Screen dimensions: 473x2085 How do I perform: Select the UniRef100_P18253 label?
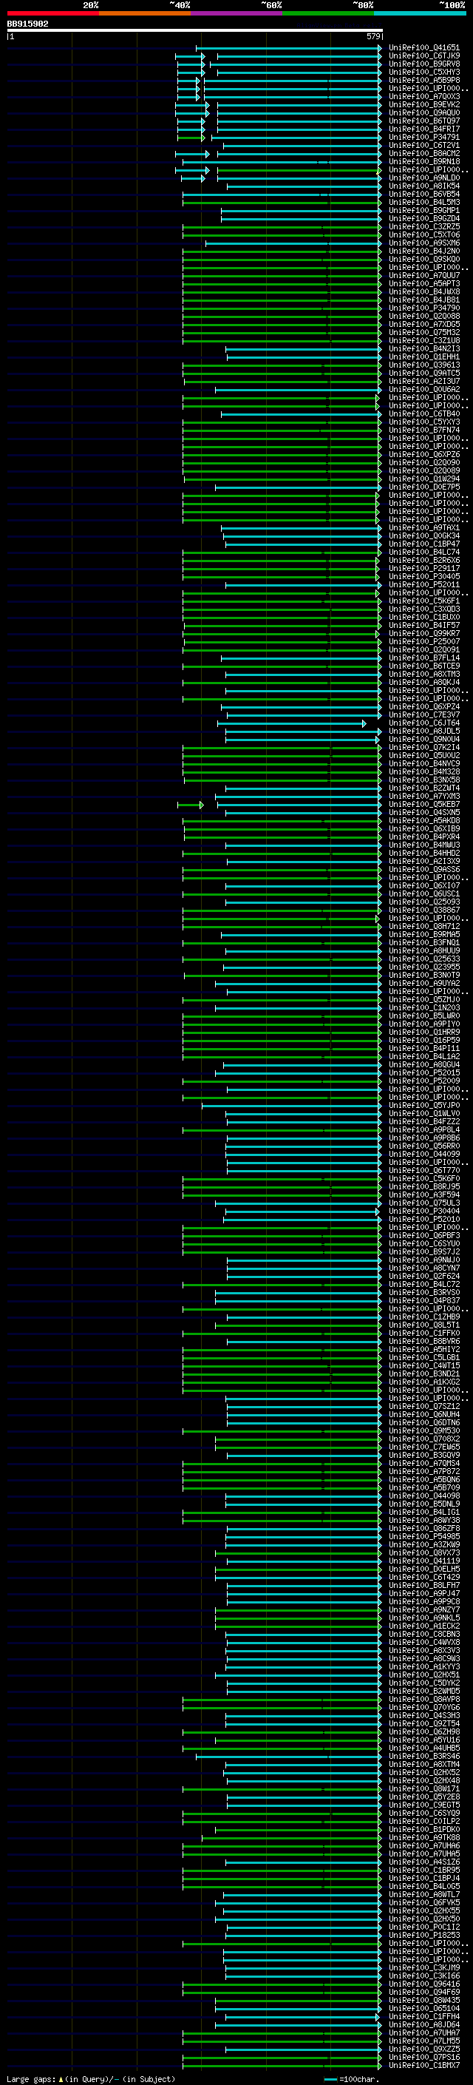(x=423, y=1934)
